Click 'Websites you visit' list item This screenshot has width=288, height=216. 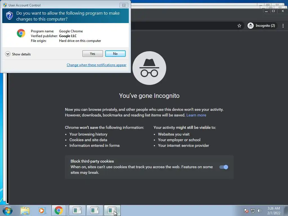pos(174,134)
